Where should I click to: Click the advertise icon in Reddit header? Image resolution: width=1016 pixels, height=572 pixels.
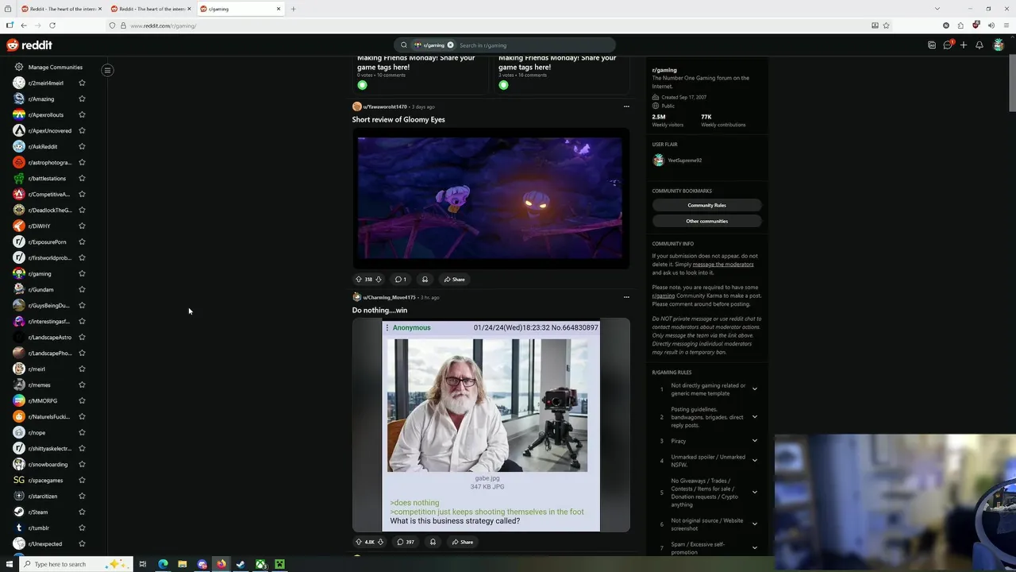click(932, 45)
